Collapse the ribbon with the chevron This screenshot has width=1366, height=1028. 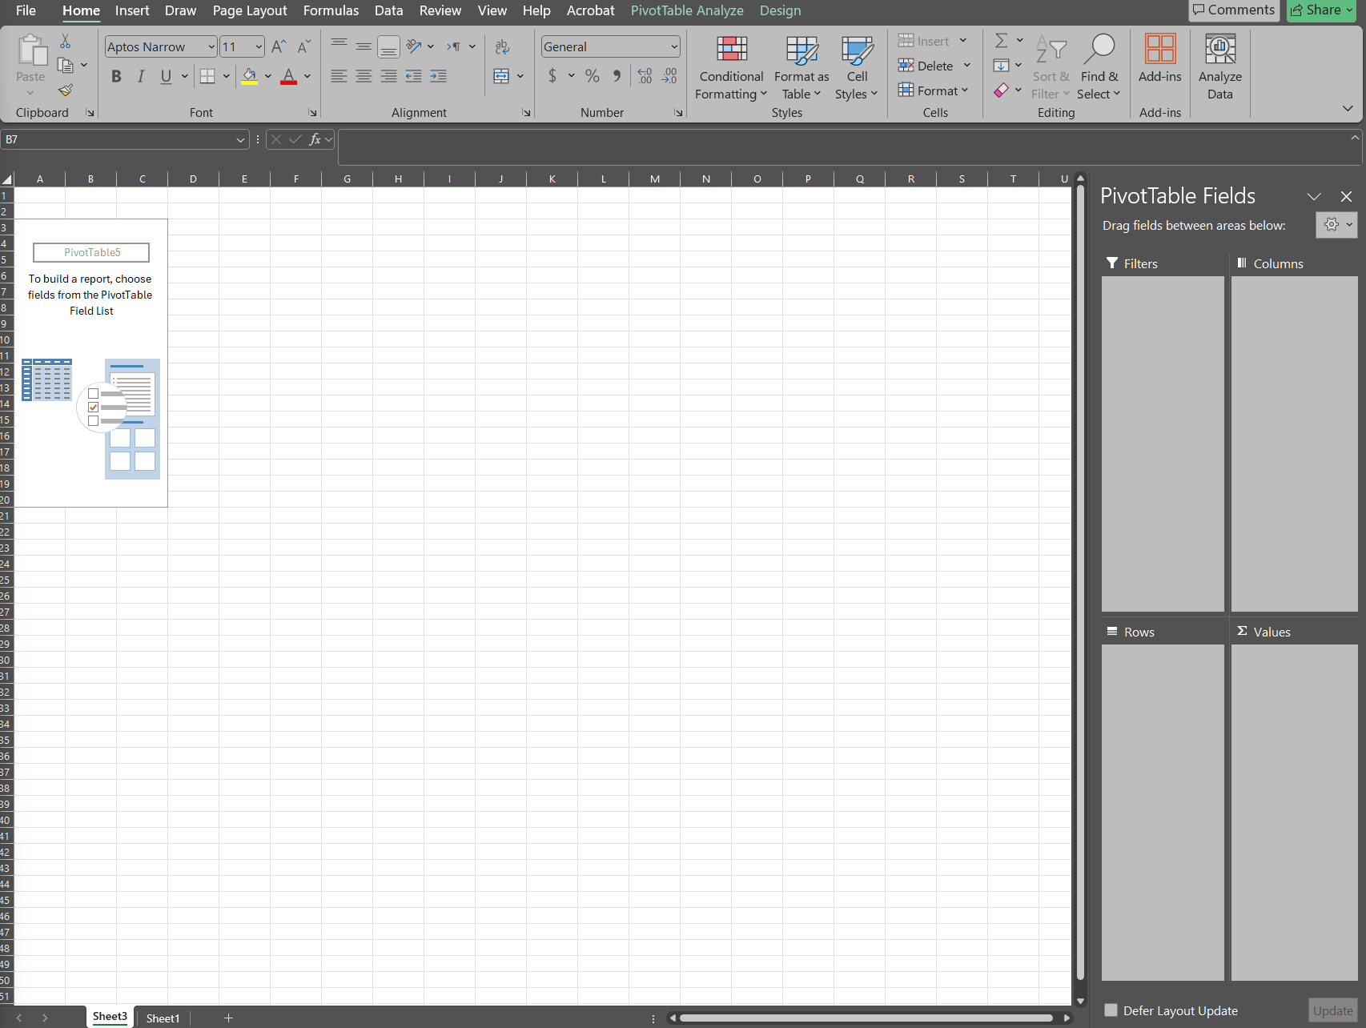(1348, 108)
